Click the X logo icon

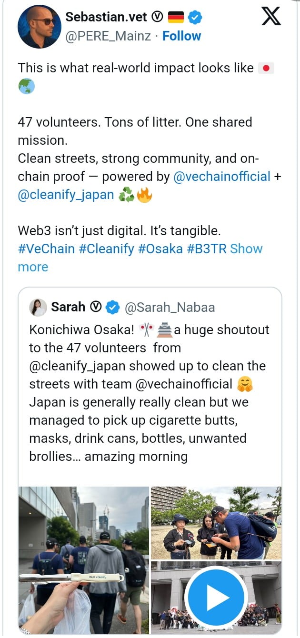(271, 17)
